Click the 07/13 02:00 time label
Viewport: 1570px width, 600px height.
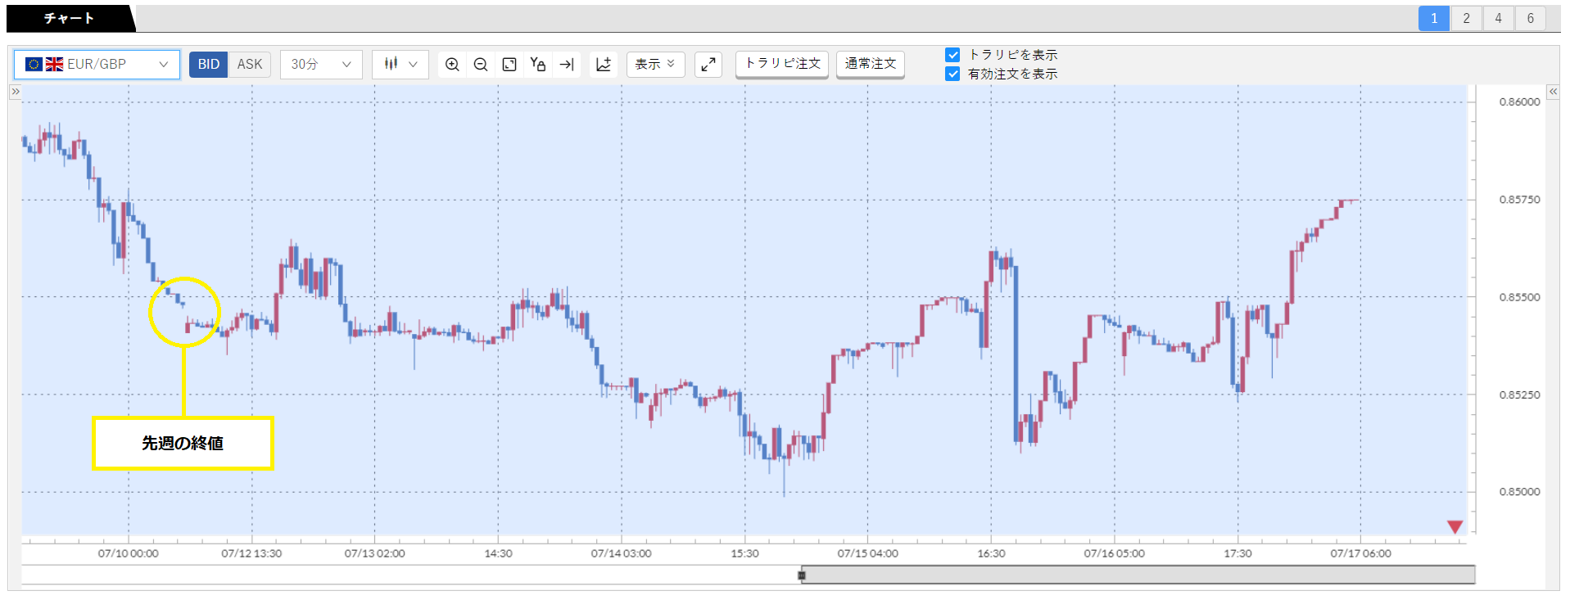pyautogui.click(x=374, y=553)
